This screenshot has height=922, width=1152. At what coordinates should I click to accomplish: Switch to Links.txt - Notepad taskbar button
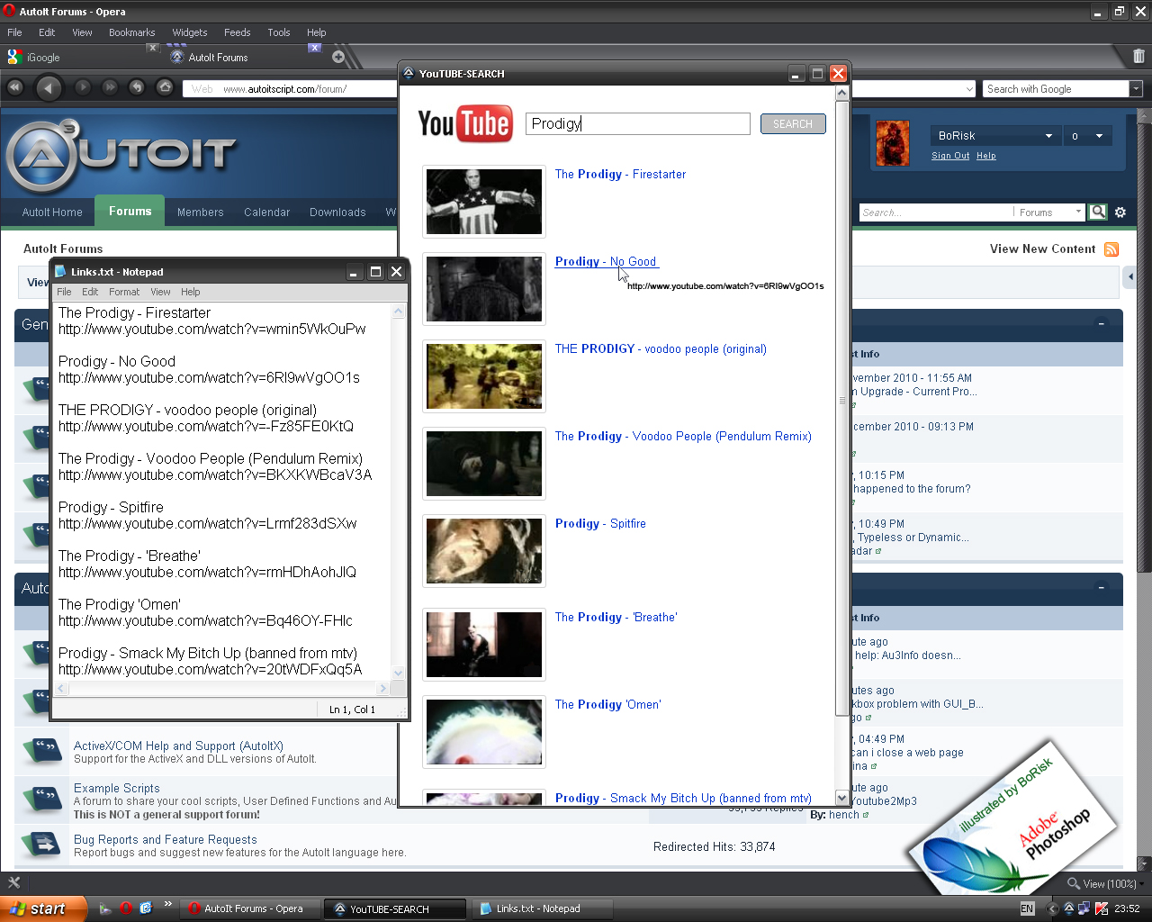point(542,908)
